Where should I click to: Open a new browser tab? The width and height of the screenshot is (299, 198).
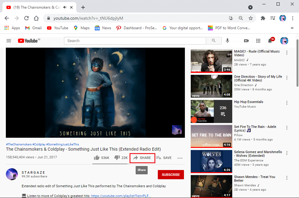point(83,7)
